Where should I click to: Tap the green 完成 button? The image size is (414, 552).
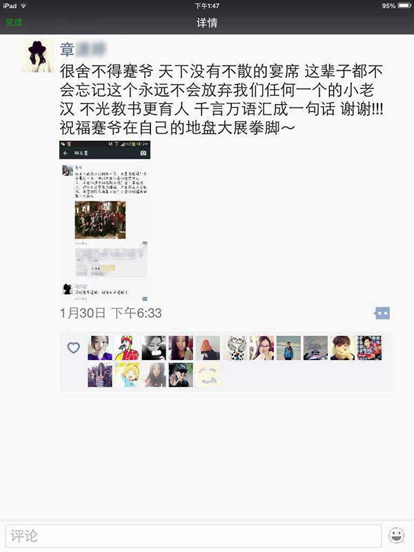tap(14, 23)
